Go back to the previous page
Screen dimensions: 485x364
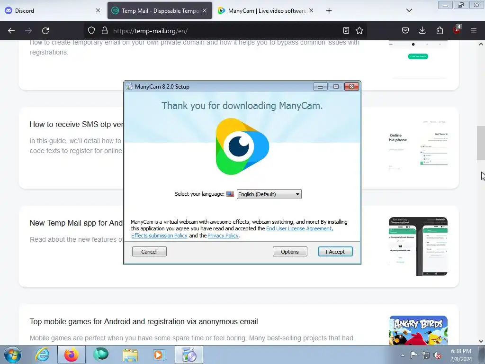pyautogui.click(x=11, y=31)
